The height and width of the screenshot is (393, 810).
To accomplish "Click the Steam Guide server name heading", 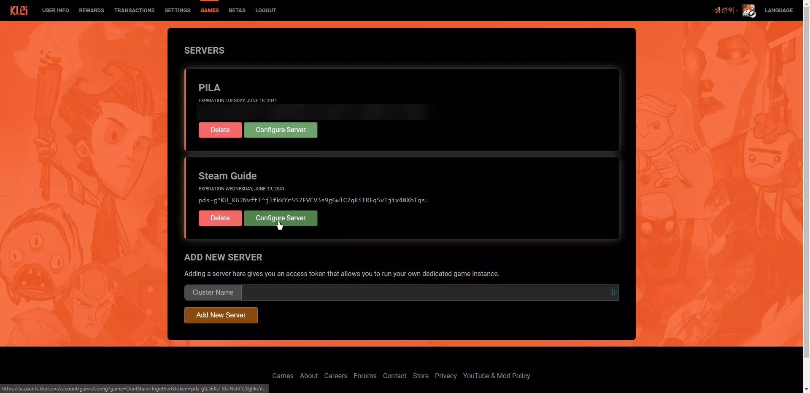I will (227, 176).
